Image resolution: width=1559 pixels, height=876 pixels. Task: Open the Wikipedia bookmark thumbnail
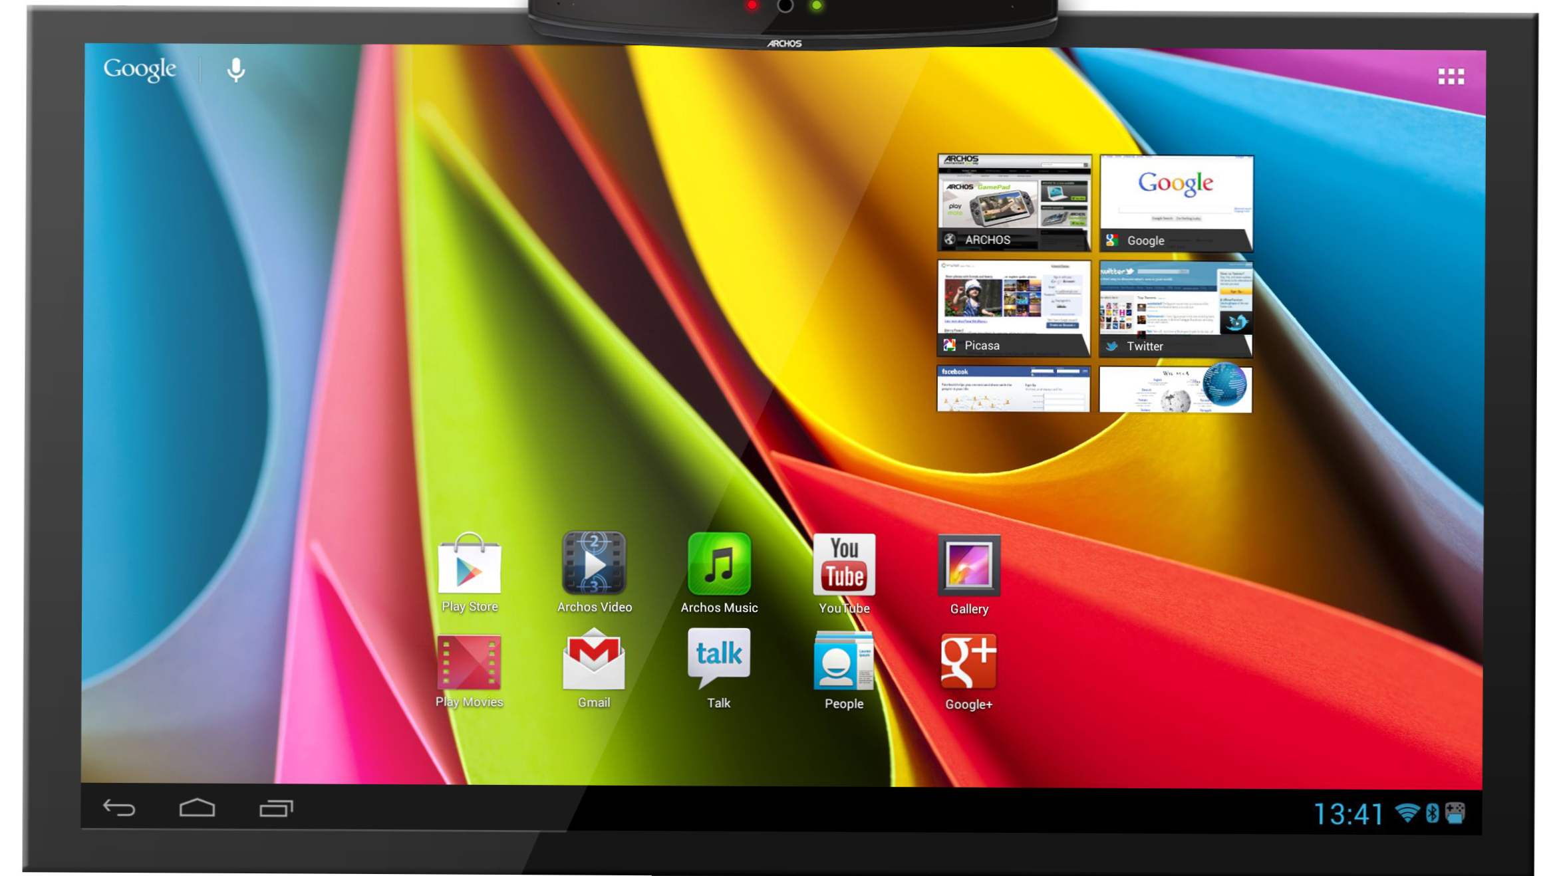click(1176, 389)
